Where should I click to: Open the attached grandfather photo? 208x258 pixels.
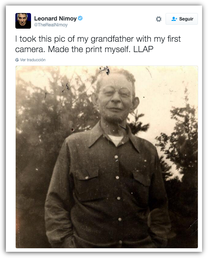click(x=107, y=157)
